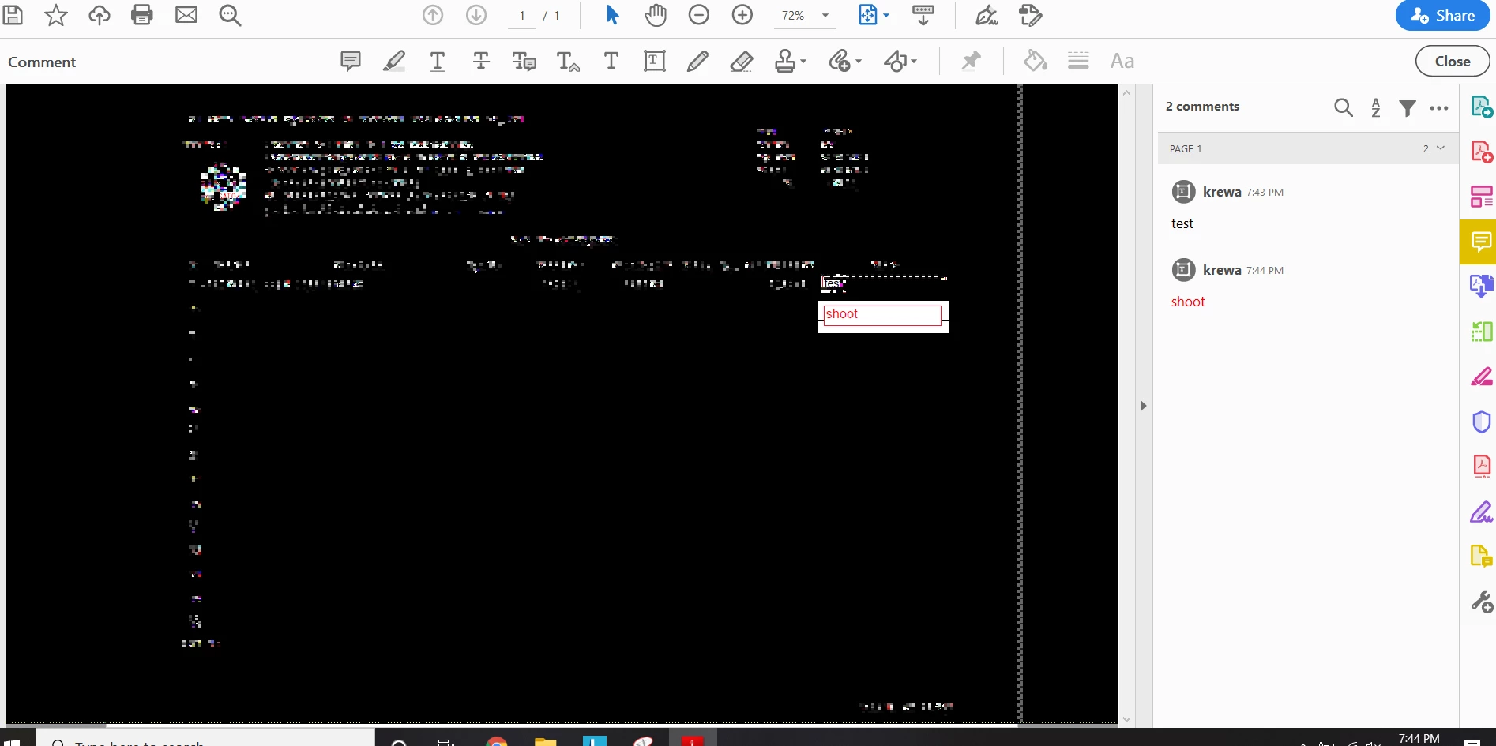Open Chrome from the taskbar

tap(496, 742)
